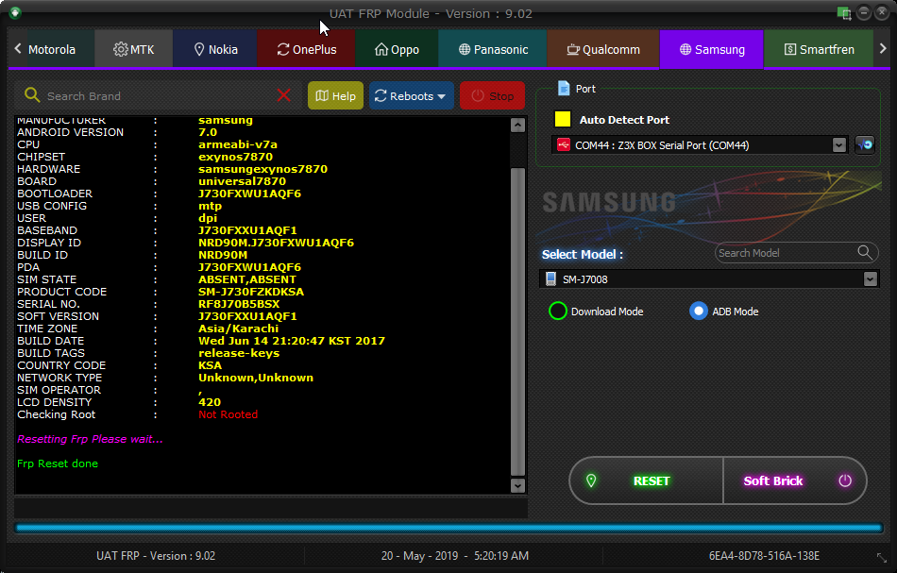Show earlier brand tabs with left arrow
The width and height of the screenshot is (897, 573).
[x=18, y=49]
